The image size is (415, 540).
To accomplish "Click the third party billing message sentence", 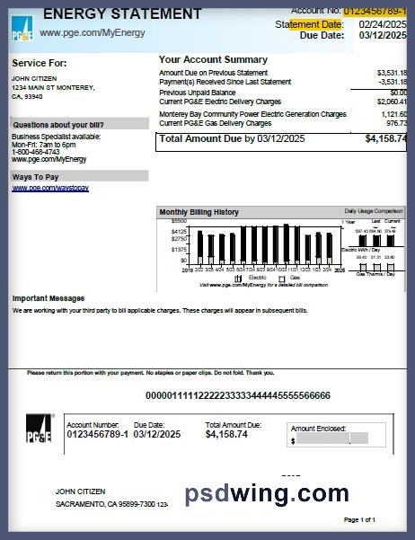I will (160, 311).
